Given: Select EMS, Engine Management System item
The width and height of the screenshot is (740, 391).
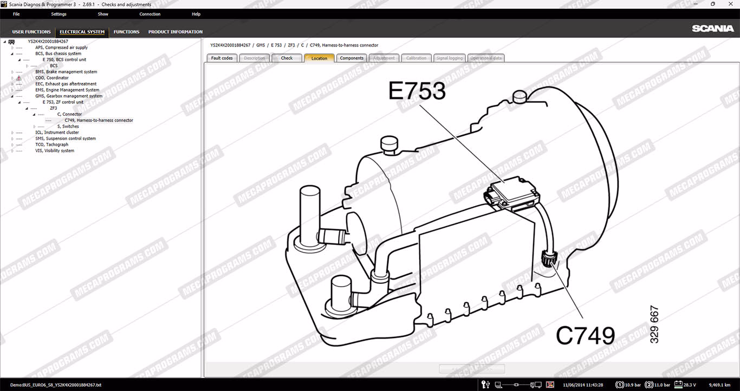Looking at the screenshot, I should tap(67, 90).
